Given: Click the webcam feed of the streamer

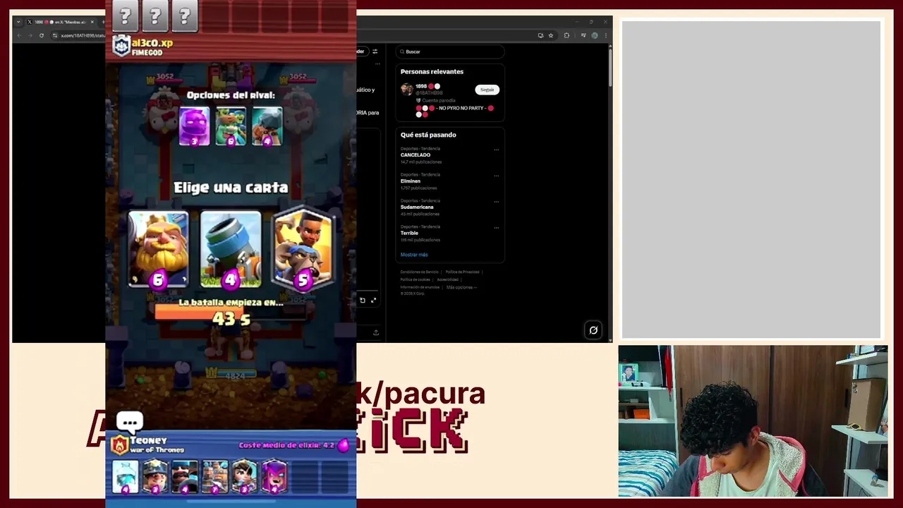Looking at the screenshot, I should click(753, 421).
